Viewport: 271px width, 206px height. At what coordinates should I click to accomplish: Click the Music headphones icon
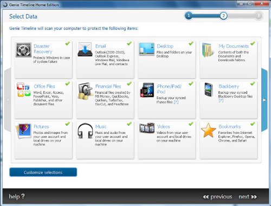(85, 131)
